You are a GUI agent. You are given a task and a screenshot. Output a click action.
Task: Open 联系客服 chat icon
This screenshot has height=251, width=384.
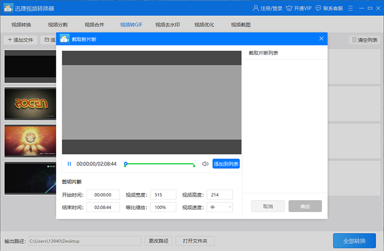(318, 8)
